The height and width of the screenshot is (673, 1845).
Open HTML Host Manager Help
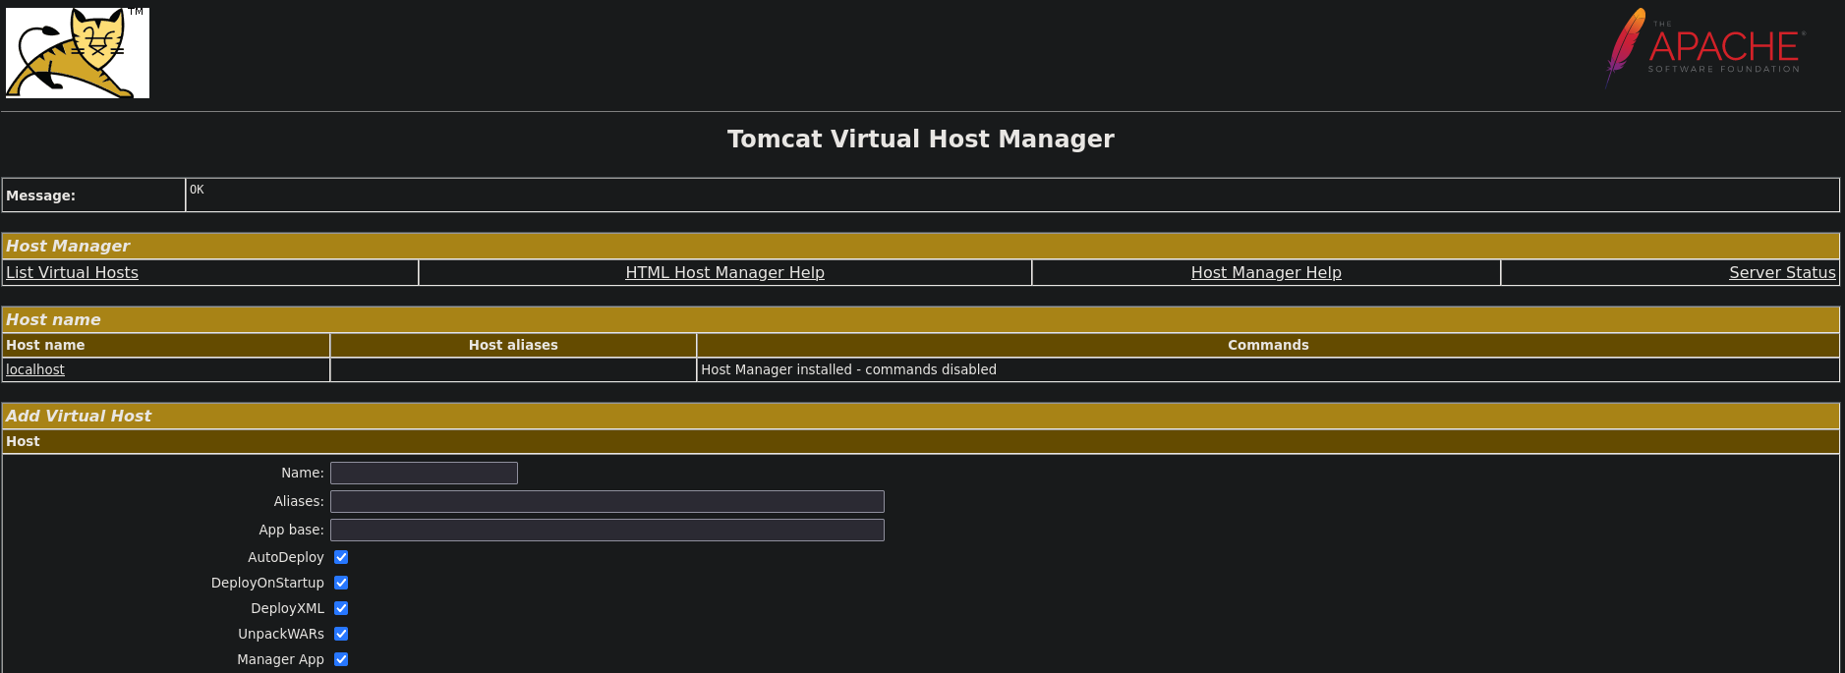[724, 272]
